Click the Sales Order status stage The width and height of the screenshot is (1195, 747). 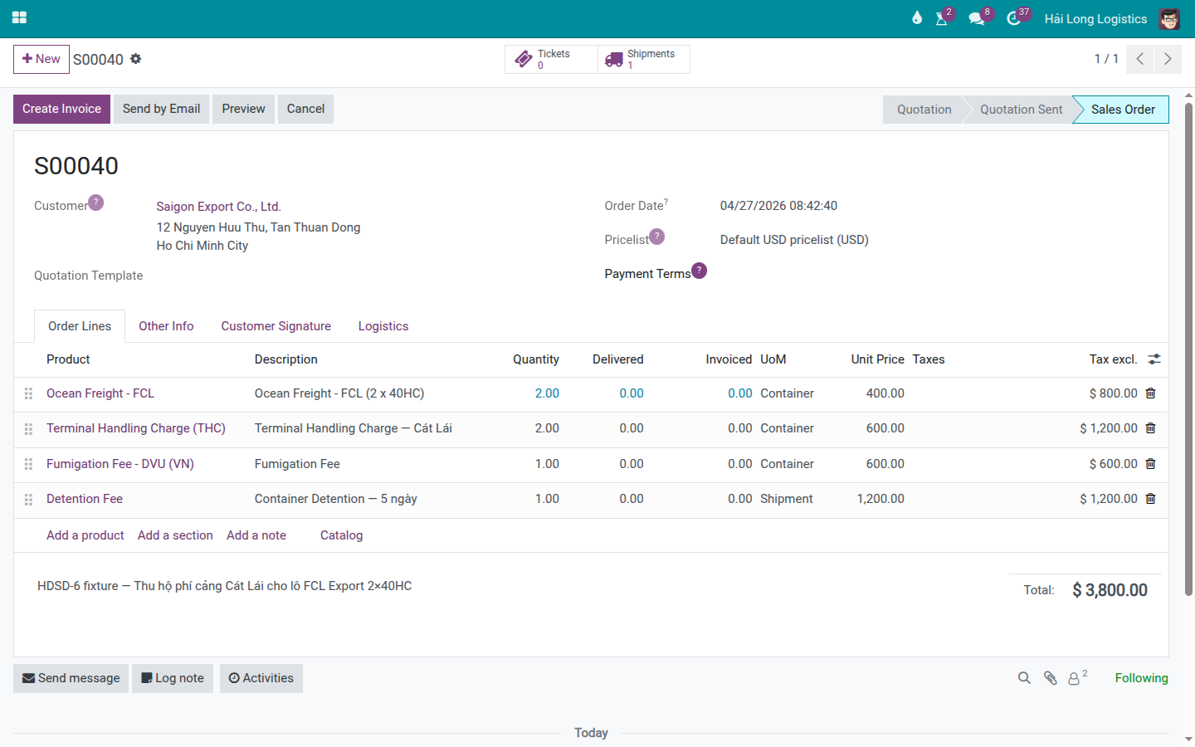coord(1122,110)
